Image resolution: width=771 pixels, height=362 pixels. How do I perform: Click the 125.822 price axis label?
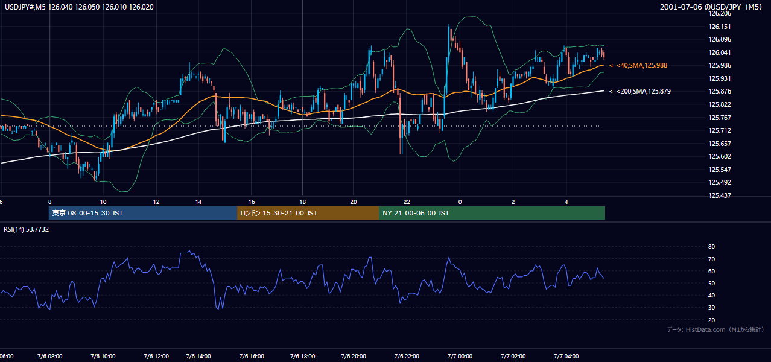[720, 104]
